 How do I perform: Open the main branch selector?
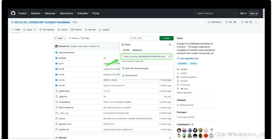click(x=60, y=38)
